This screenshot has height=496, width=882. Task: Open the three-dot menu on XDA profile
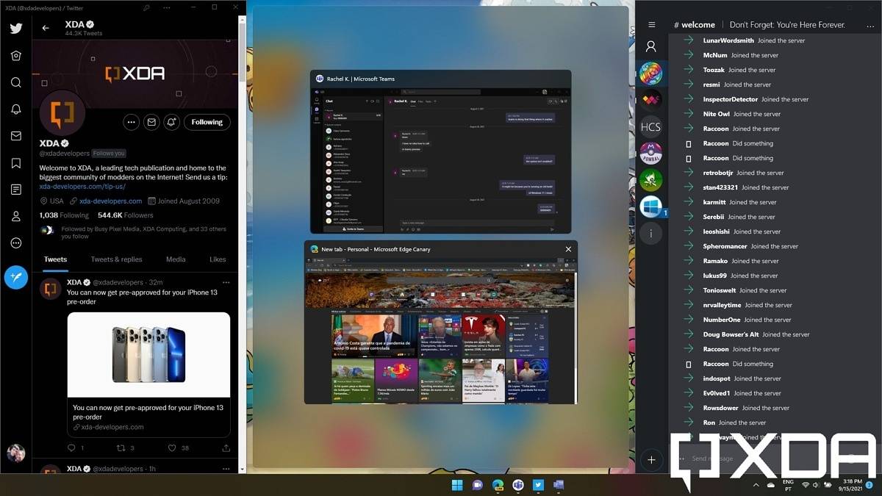click(132, 122)
